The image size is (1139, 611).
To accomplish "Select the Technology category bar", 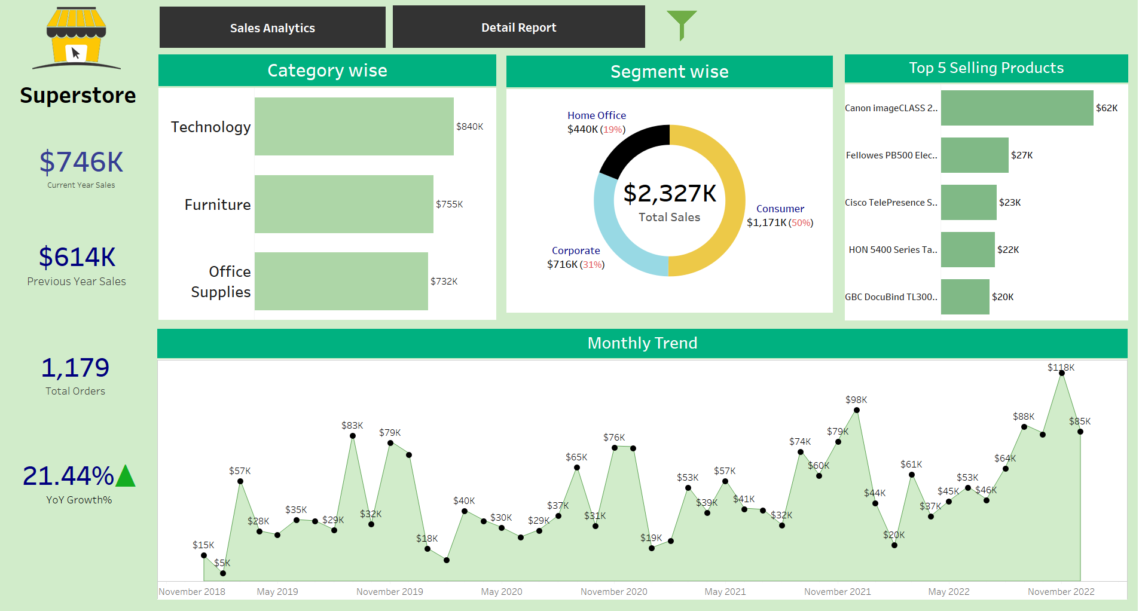I will pyautogui.click(x=354, y=126).
